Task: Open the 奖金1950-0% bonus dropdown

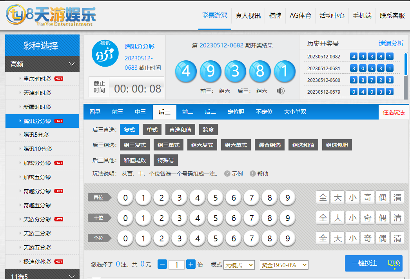Action: click(x=284, y=265)
